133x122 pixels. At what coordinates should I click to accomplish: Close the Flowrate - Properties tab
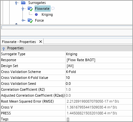tap(41, 42)
